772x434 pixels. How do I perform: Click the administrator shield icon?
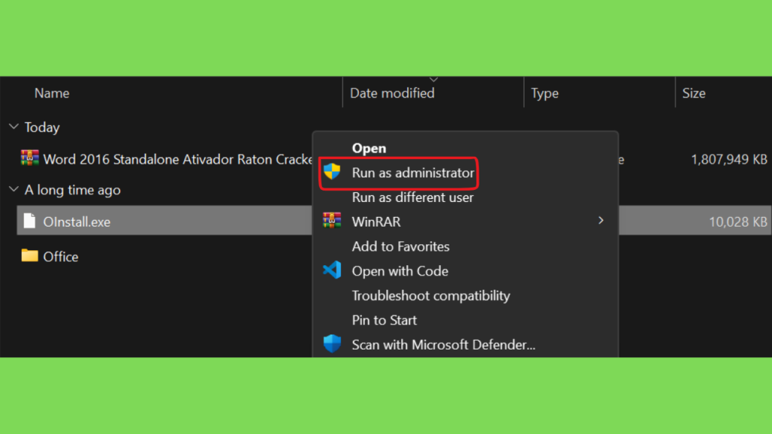tap(332, 172)
